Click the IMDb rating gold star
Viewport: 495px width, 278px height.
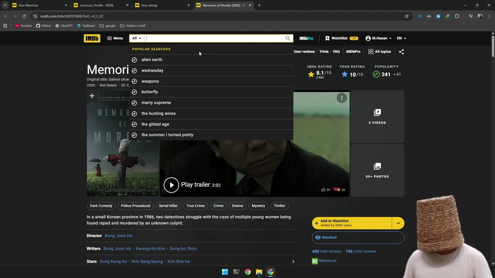click(311, 75)
